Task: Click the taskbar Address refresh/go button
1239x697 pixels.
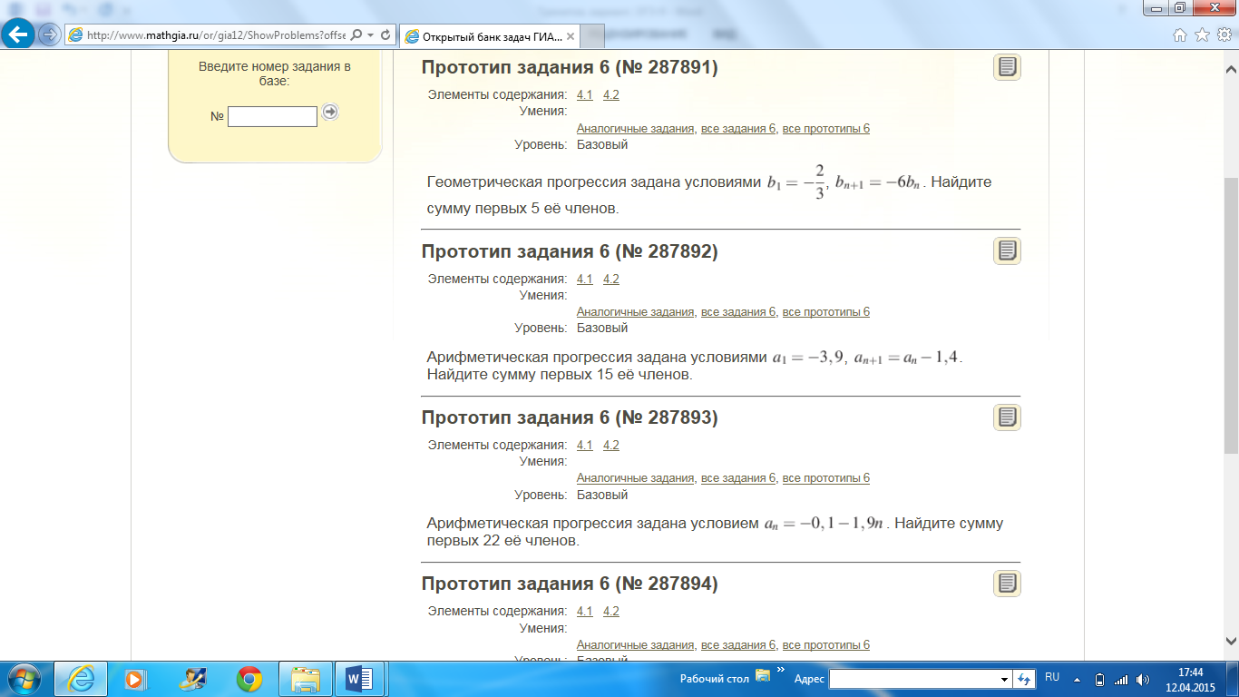Action: point(1025,679)
